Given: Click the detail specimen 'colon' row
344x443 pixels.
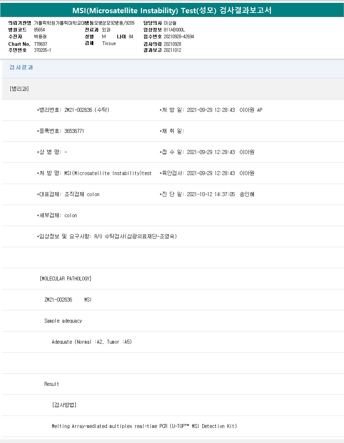Looking at the screenshot, I should point(173,215).
